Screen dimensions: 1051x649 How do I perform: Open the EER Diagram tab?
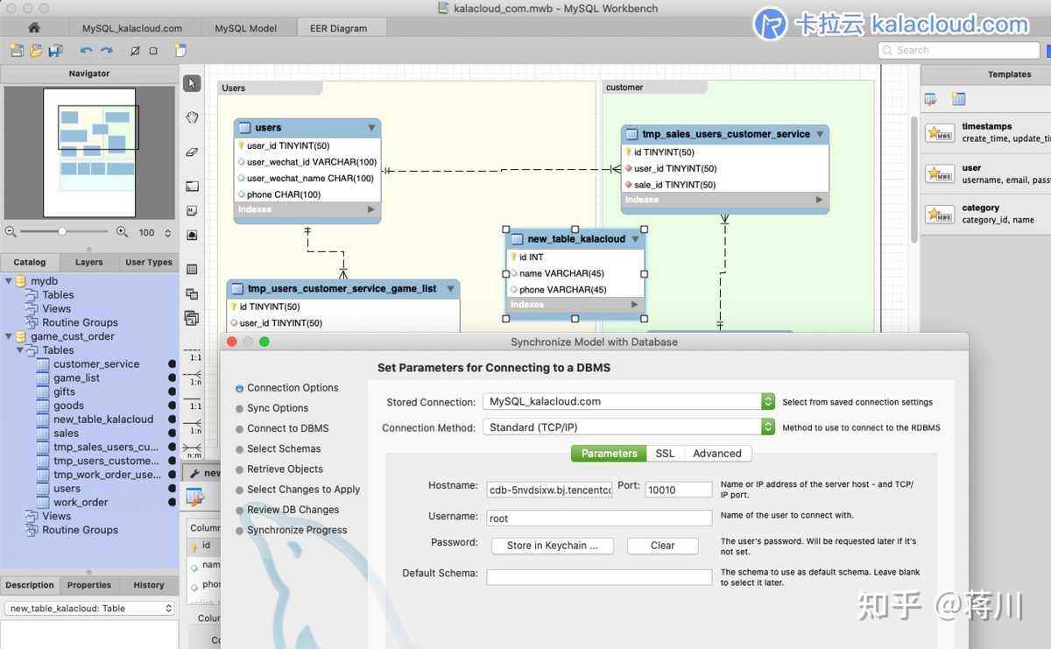(x=338, y=28)
